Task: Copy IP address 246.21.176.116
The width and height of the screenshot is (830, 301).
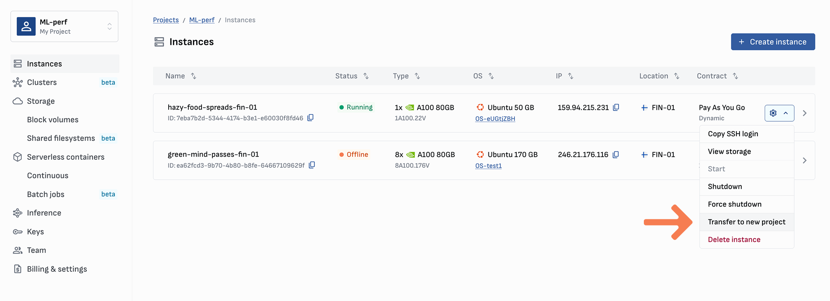Action: pyautogui.click(x=615, y=155)
